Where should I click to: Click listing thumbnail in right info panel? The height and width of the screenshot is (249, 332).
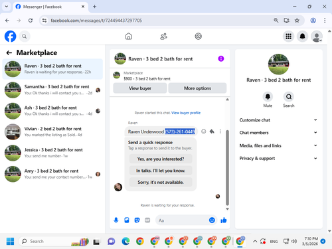278,64
